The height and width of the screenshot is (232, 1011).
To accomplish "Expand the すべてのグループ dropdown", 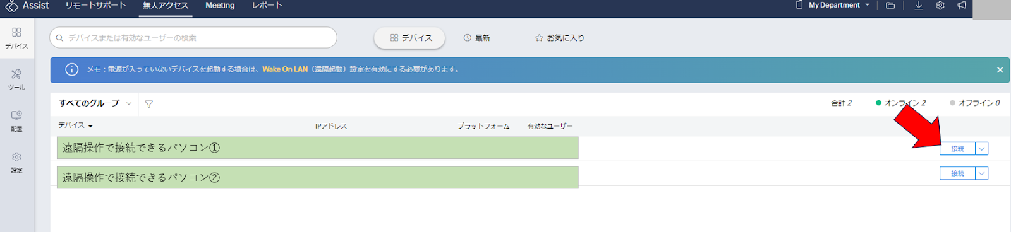I will point(95,103).
